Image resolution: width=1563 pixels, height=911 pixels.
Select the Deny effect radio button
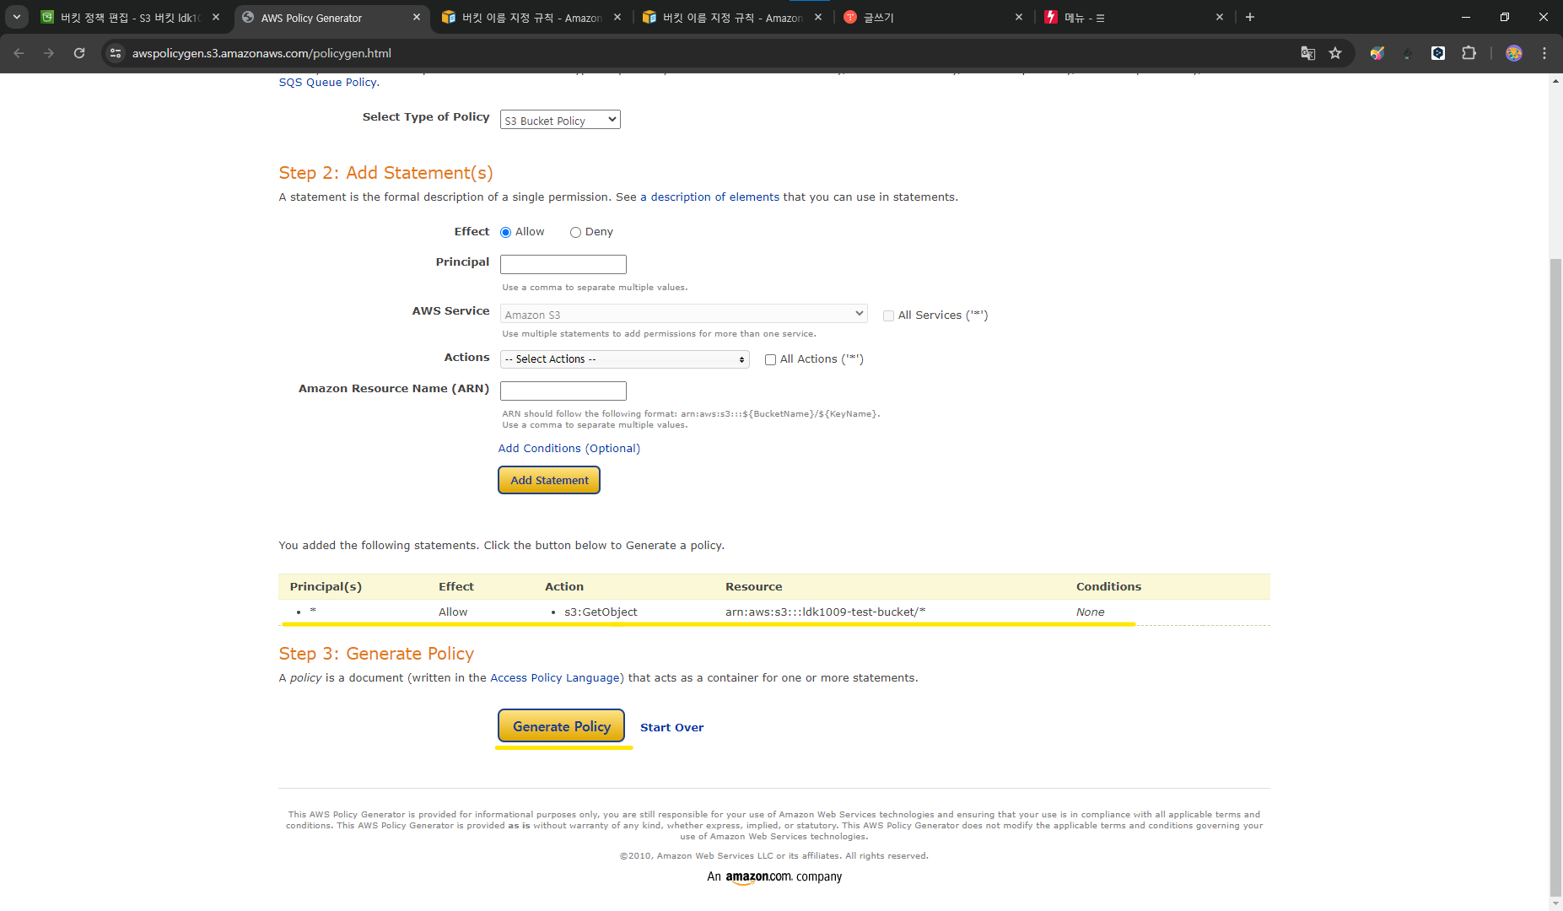point(575,232)
